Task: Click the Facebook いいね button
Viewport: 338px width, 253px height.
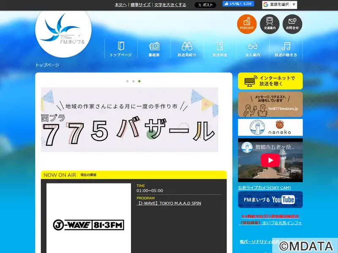Action: 232,4
